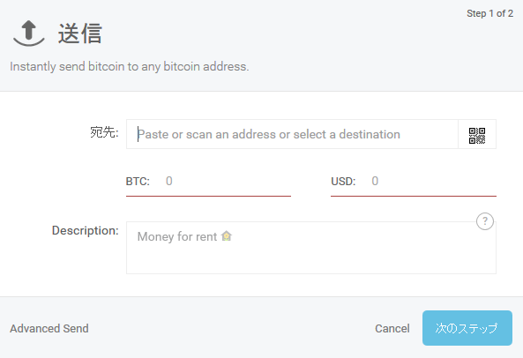Screen dimensions: 523x358
Task: Click the Step 1 of 2 indicator
Action: click(x=489, y=13)
